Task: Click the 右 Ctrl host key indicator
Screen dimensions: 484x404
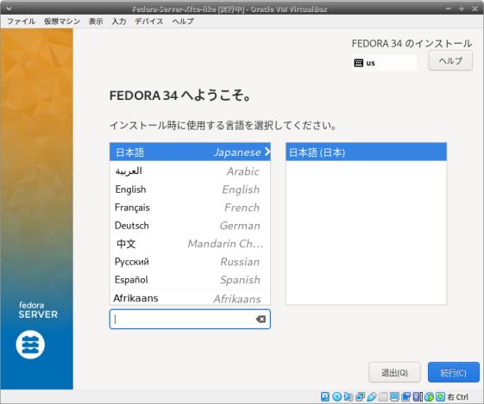Action: [x=458, y=397]
